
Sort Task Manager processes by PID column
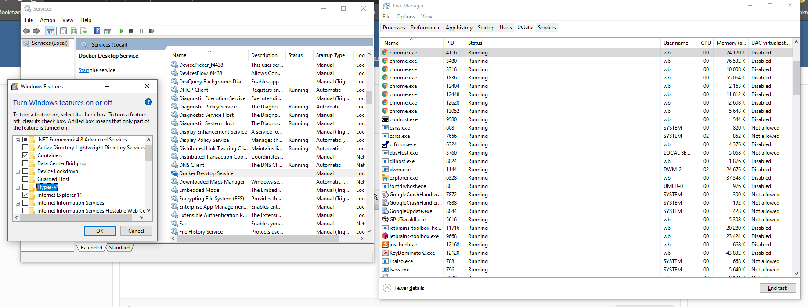(454, 43)
